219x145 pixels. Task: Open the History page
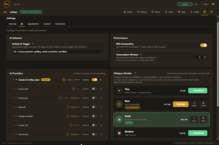[x=142, y=12]
